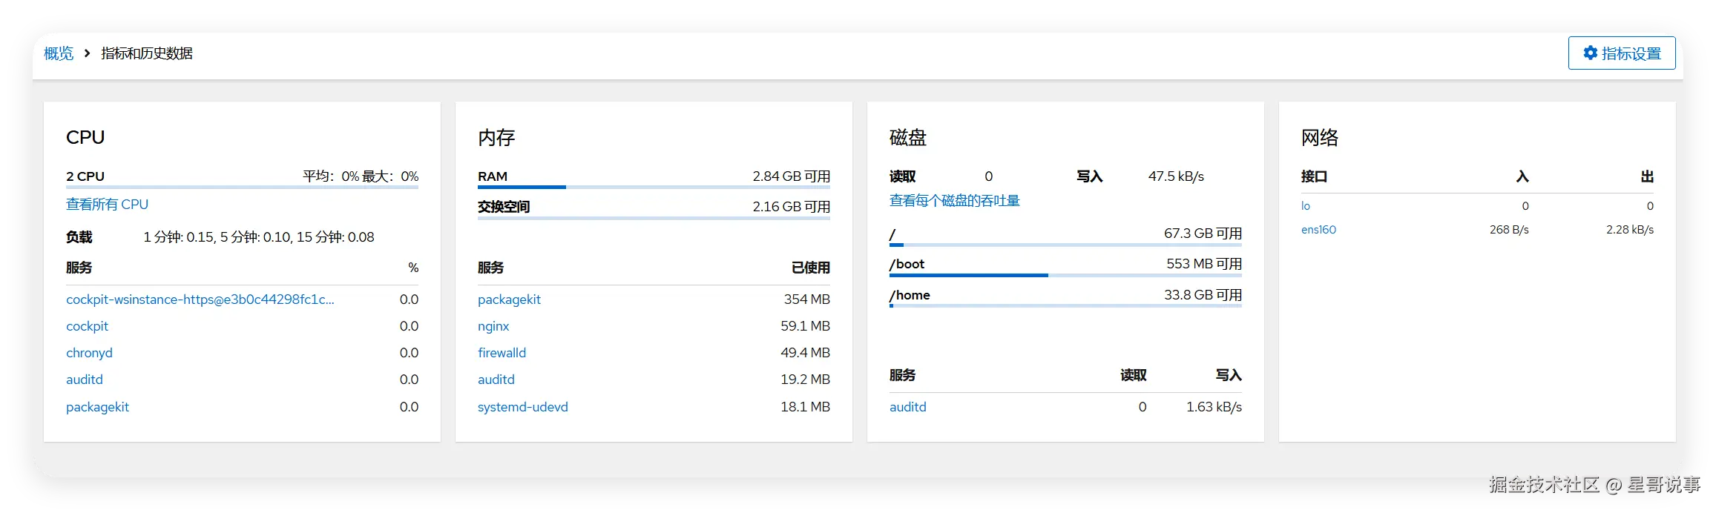Click the gear icon in 指标设置 button
Screen dimensions: 1716x510
coord(1590,53)
